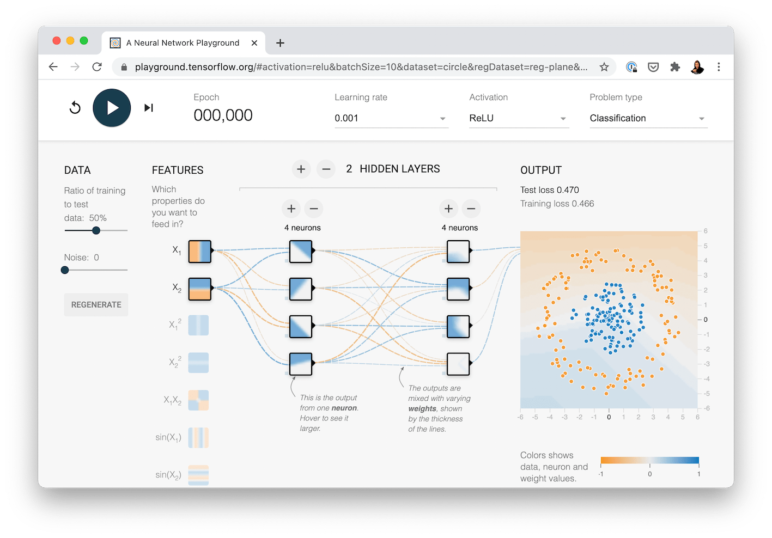Add a neuron to the first hidden layer

(291, 209)
